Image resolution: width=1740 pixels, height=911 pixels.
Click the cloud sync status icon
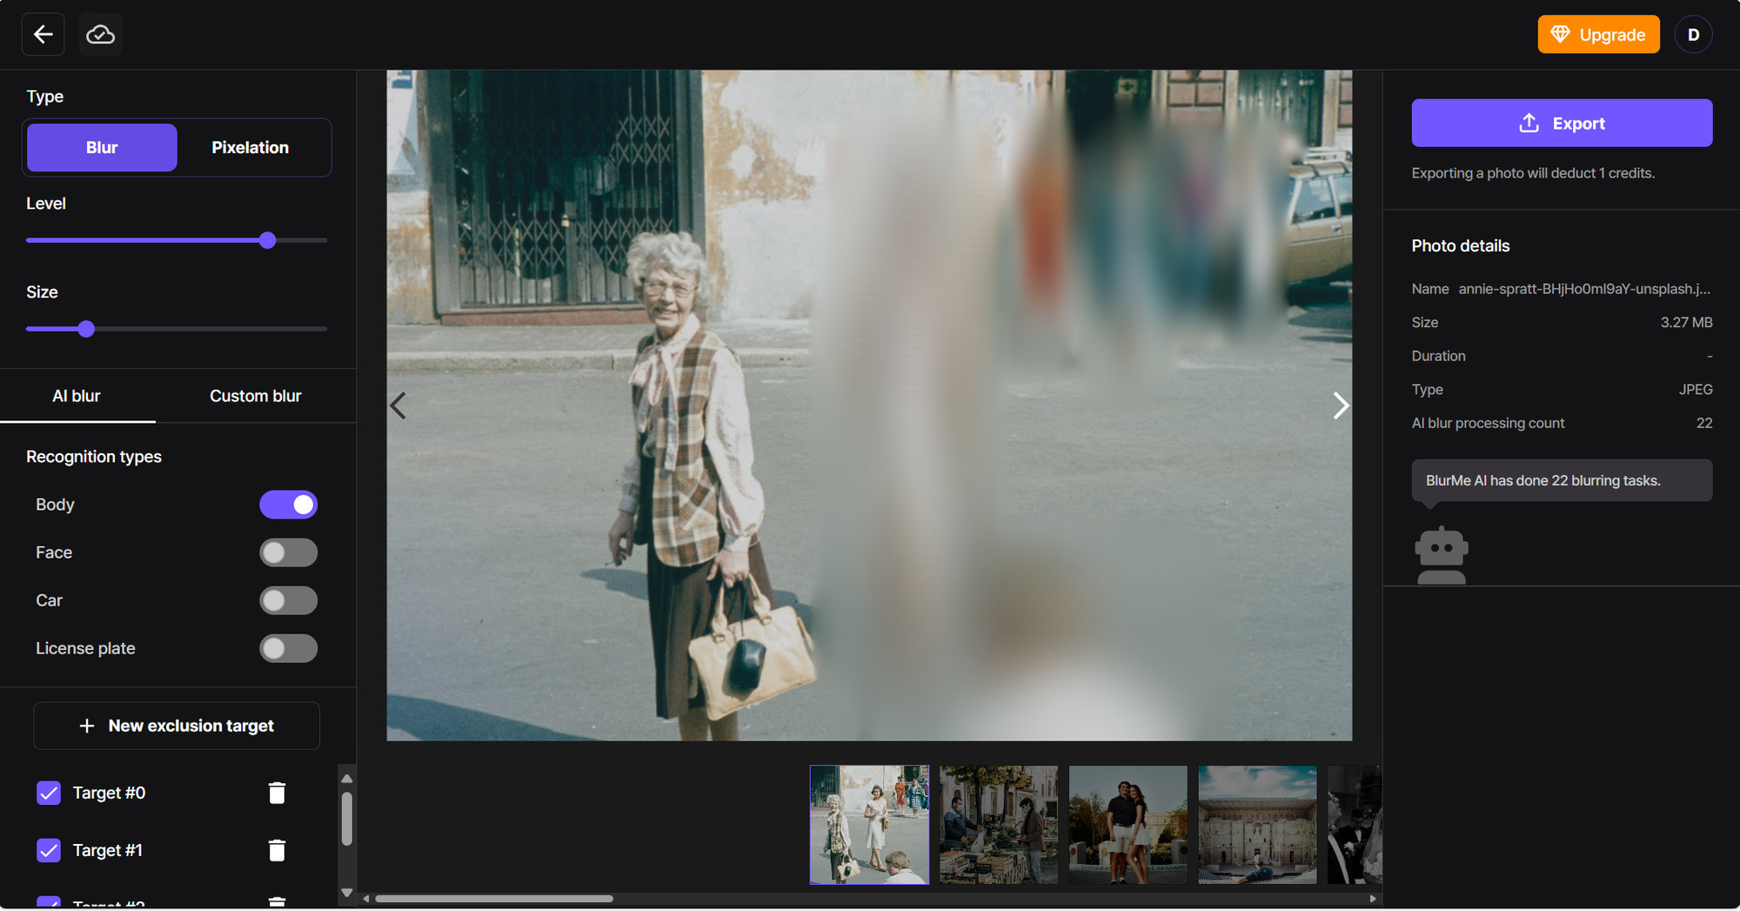click(x=100, y=35)
